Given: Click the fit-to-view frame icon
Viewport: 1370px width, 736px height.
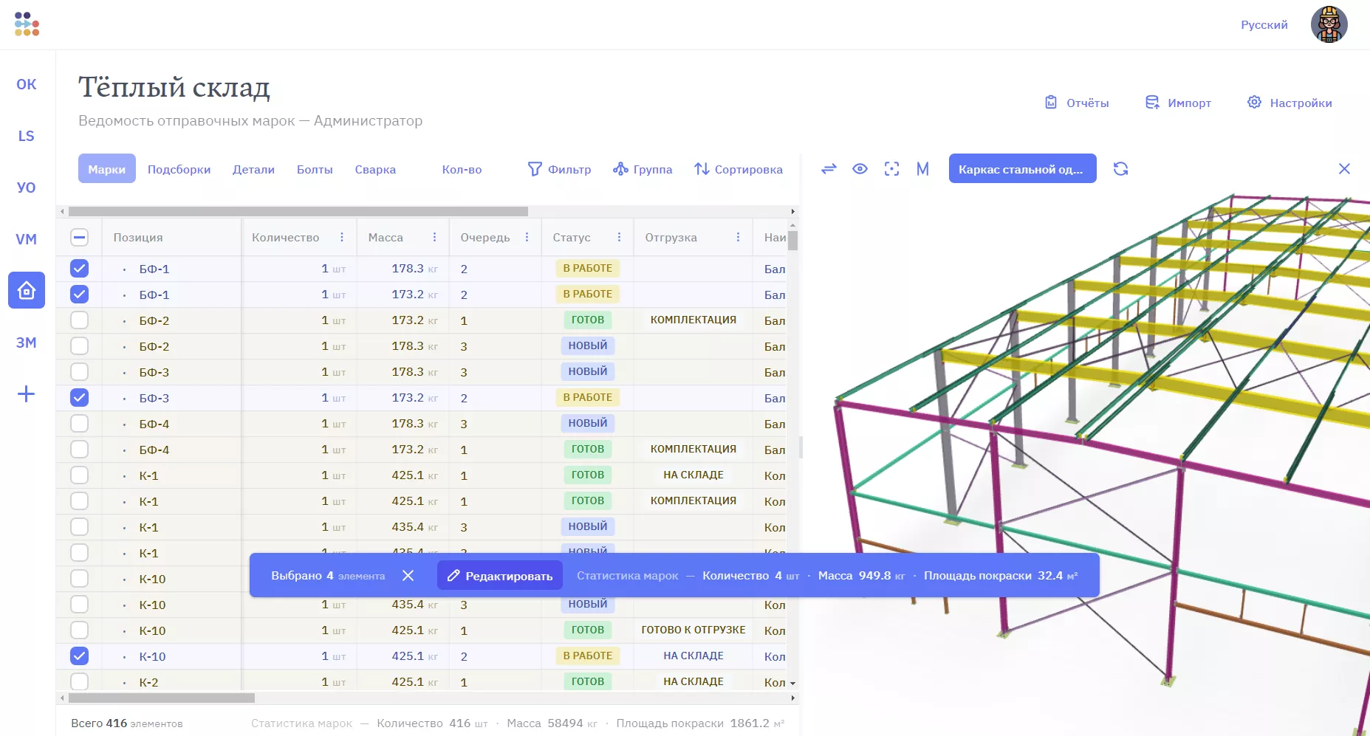Looking at the screenshot, I should tap(891, 169).
